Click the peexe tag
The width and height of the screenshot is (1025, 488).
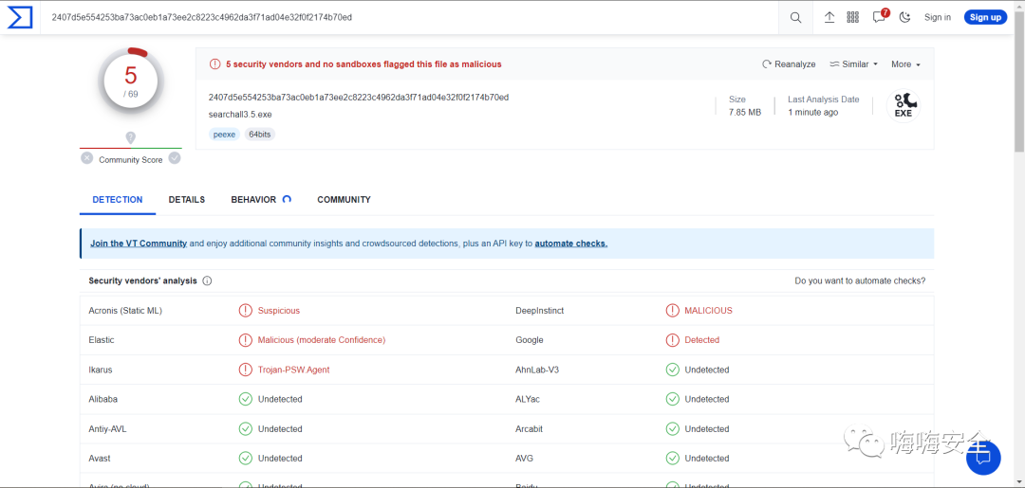[x=223, y=135]
